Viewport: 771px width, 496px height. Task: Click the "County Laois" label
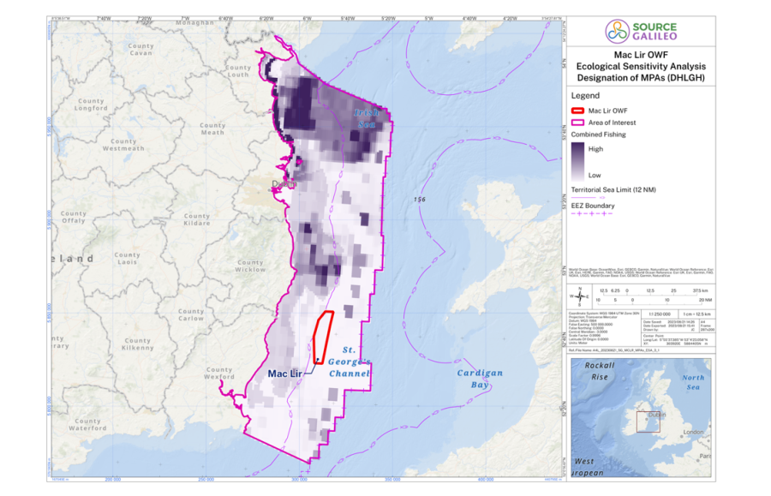(128, 258)
